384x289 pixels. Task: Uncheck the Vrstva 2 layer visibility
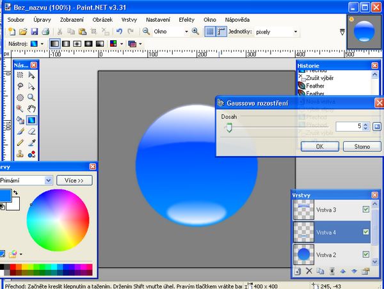pyautogui.click(x=365, y=254)
